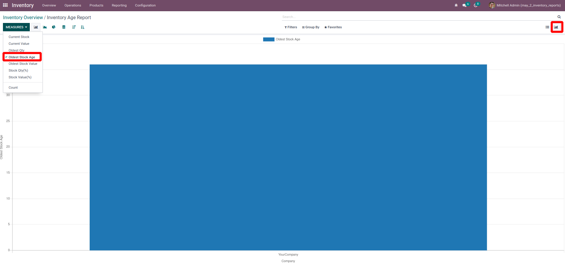Image resolution: width=565 pixels, height=263 pixels.
Task: Click the blue YourCompany bar
Action: [288, 157]
